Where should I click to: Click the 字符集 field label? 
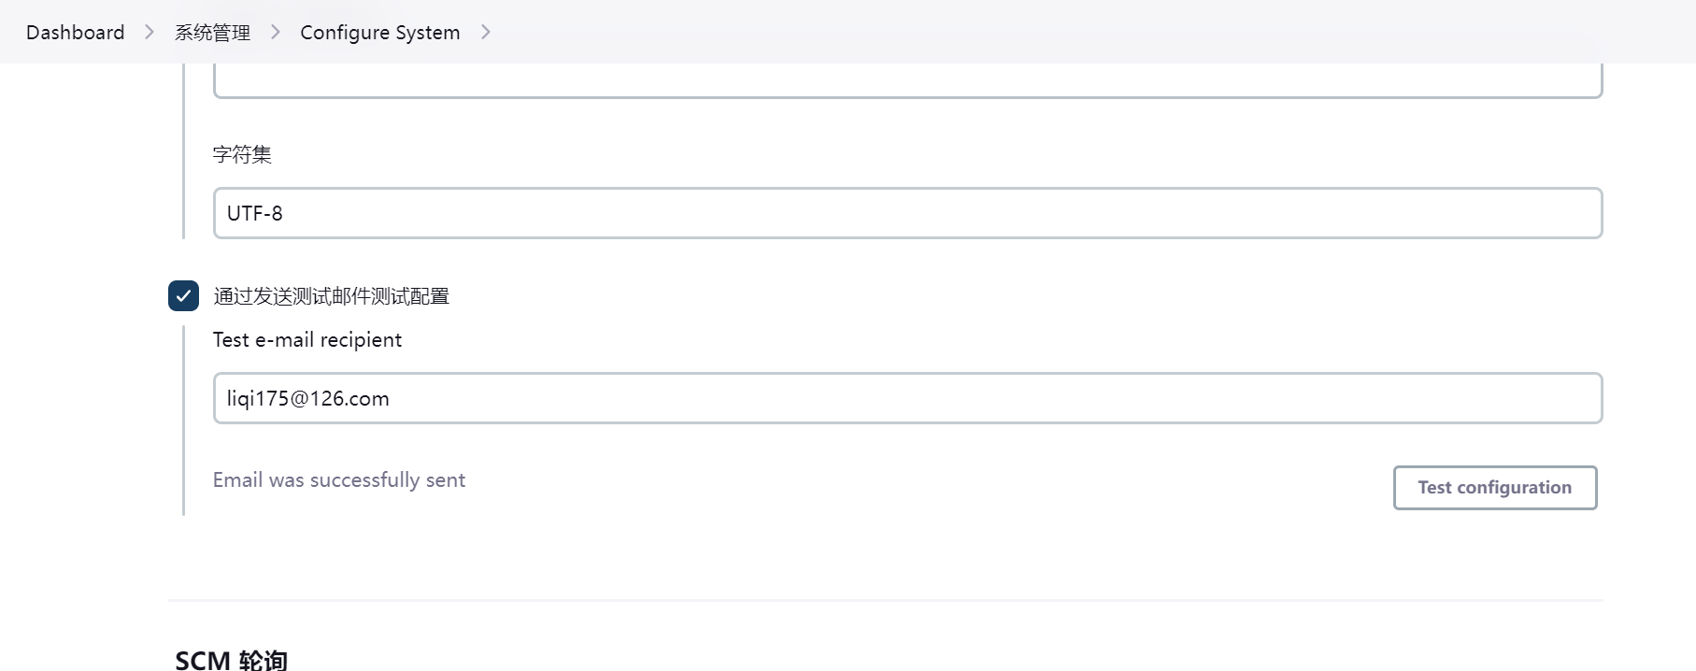point(242,154)
